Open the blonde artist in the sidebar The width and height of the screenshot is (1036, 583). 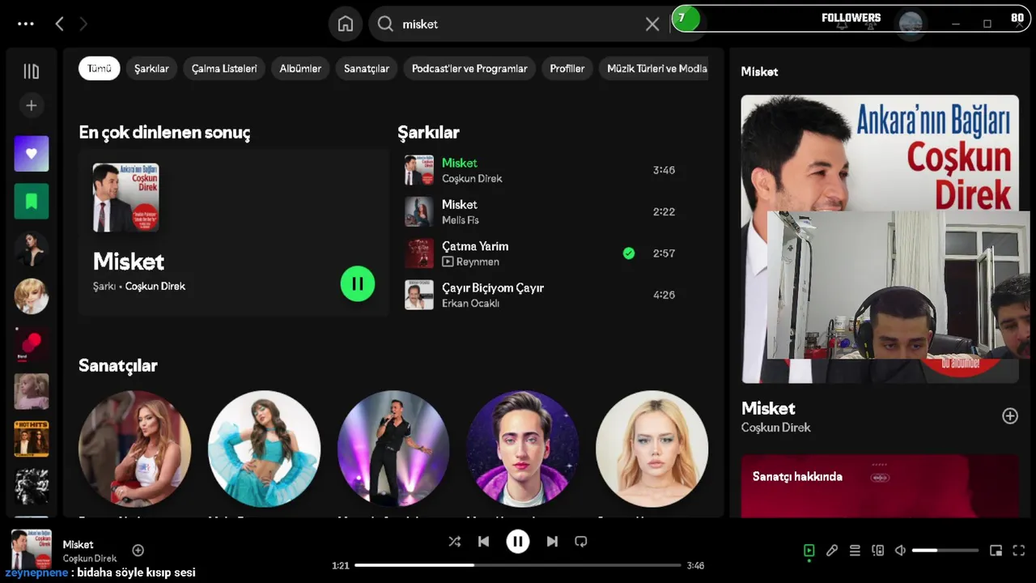pyautogui.click(x=32, y=296)
